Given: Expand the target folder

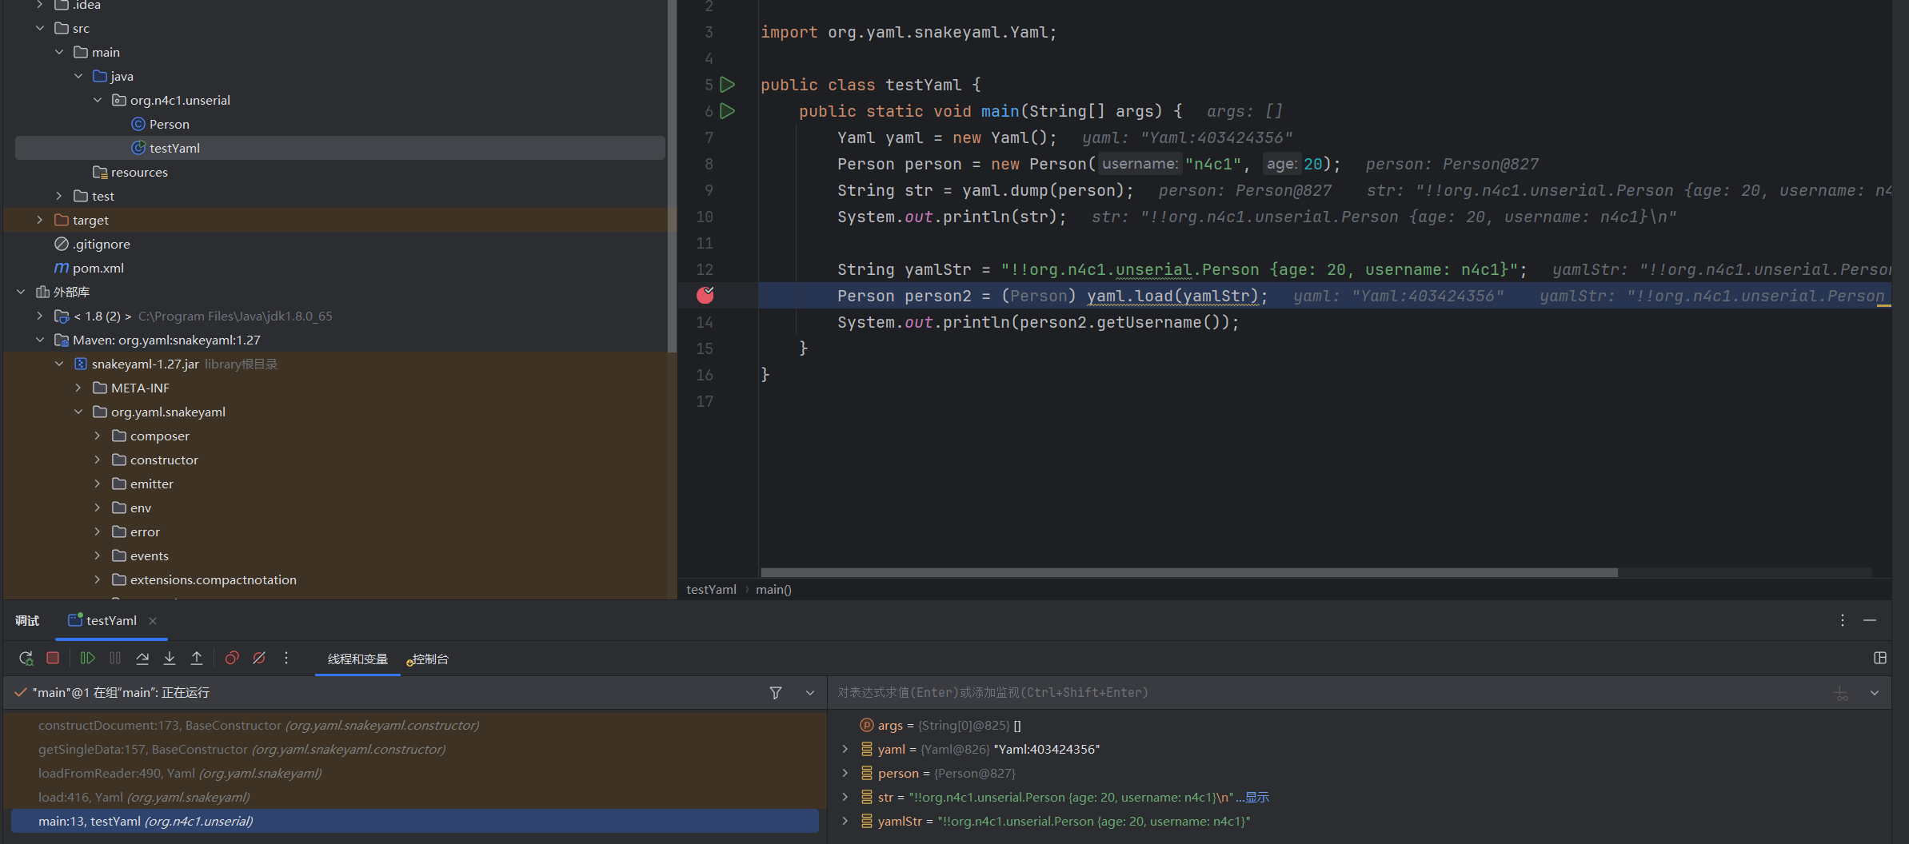Looking at the screenshot, I should click(40, 220).
